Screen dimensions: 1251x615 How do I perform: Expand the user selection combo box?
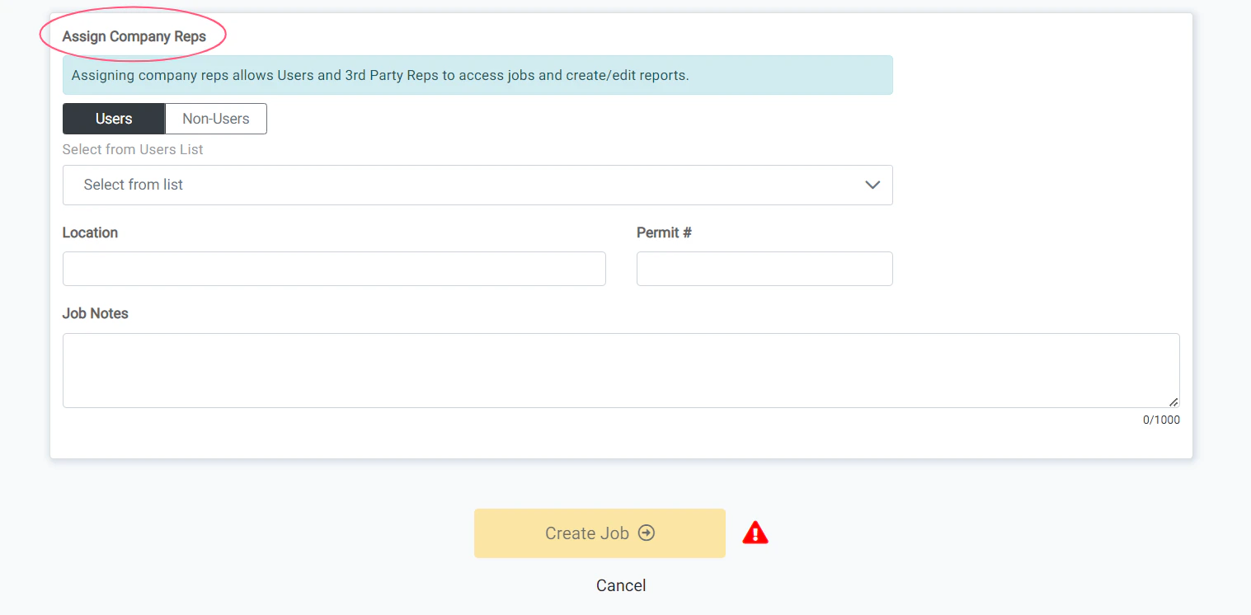[477, 185]
